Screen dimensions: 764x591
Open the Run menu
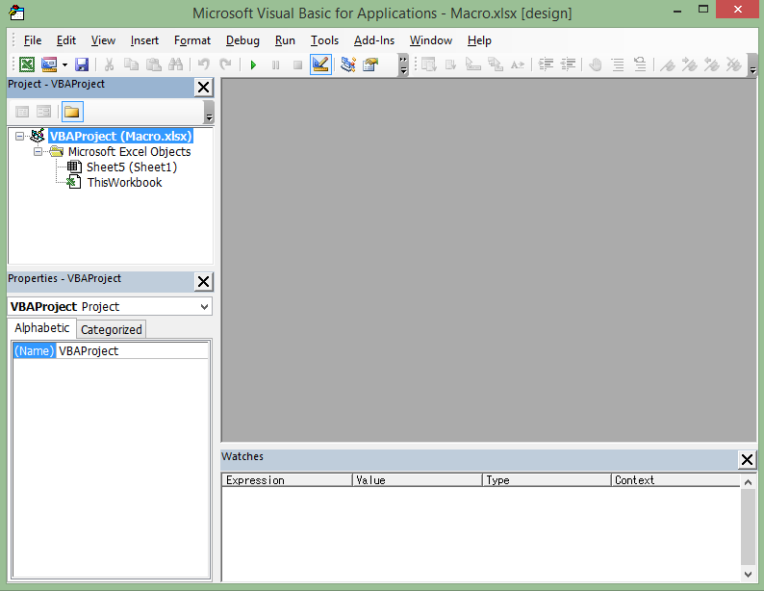click(x=285, y=40)
